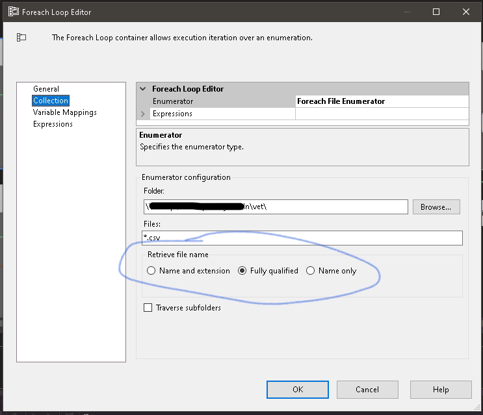Click into the Folder path field
This screenshot has height=415, width=483.
pyautogui.click(x=276, y=207)
